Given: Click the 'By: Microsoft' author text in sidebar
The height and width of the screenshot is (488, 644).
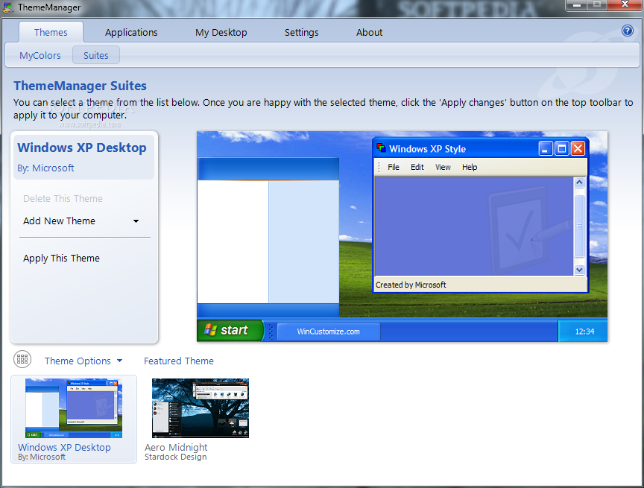Looking at the screenshot, I should [45, 168].
